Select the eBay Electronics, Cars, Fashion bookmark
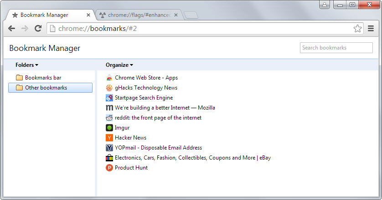The width and height of the screenshot is (382, 200). pyautogui.click(x=193, y=158)
